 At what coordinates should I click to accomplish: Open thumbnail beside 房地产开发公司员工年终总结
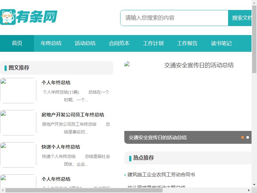pyautogui.click(x=18, y=123)
